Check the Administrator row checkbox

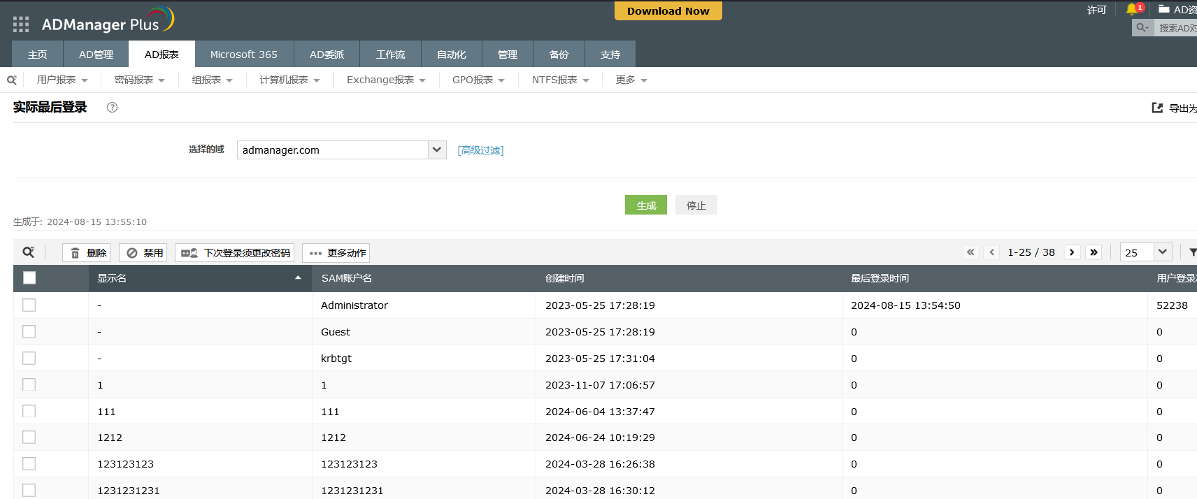29,305
